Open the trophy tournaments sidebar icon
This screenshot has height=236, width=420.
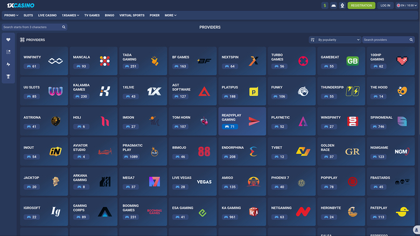[x=8, y=76]
